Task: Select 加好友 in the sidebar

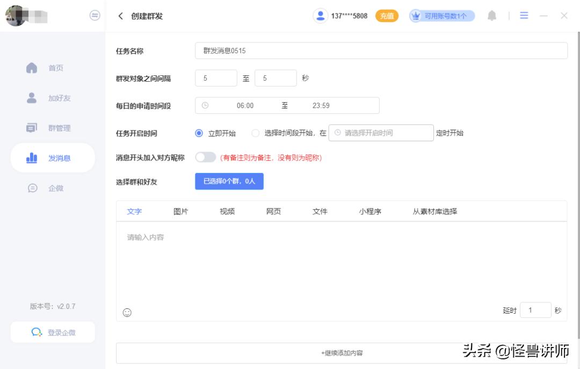Action: pos(57,98)
